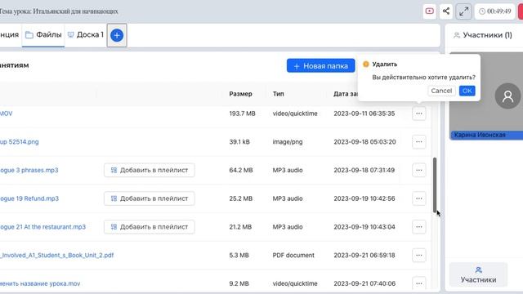
Task: Add 19 Refund.mp3 to playlist
Action: pyautogui.click(x=149, y=198)
